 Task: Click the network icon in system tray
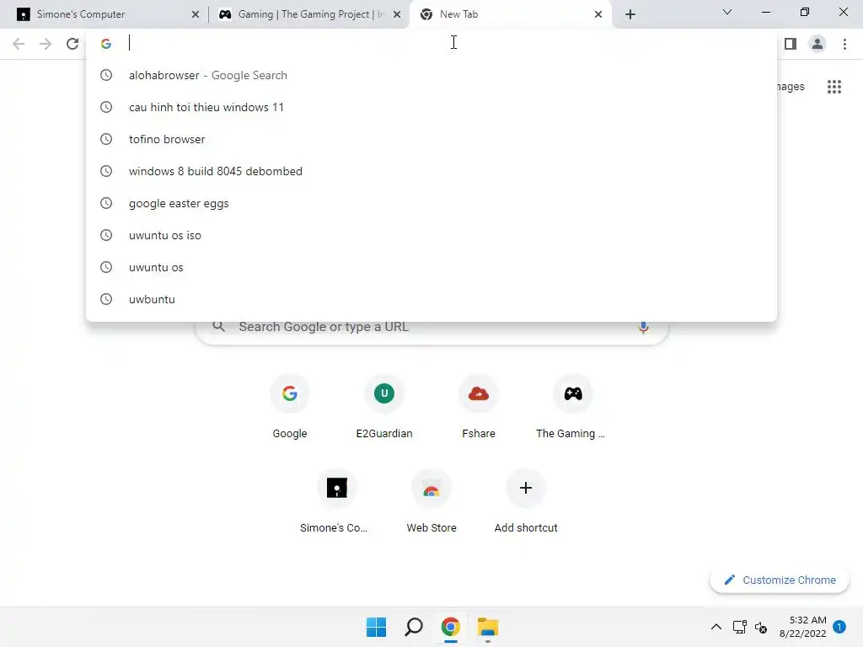click(x=739, y=627)
